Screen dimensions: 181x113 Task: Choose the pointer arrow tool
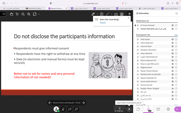tap(17, 14)
